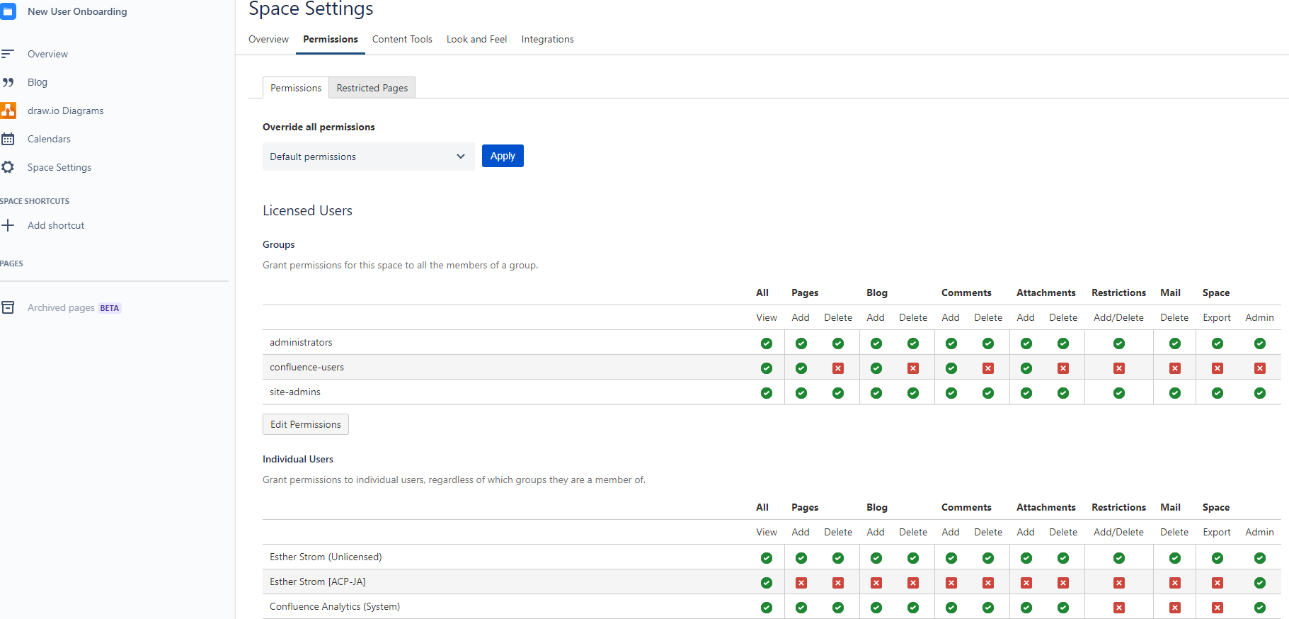The height and width of the screenshot is (619, 1289).
Task: Click the Calendars icon in sidebar
Action: pyautogui.click(x=8, y=139)
